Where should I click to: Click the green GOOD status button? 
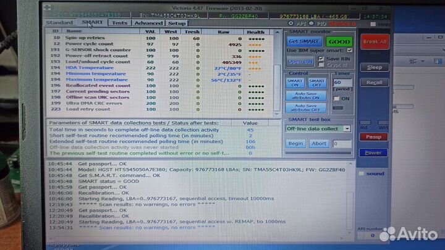339,42
